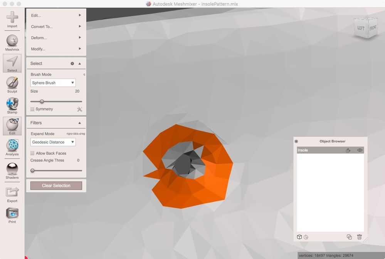The width and height of the screenshot is (385, 259).
Task: Click the Insole object target icon
Action: (348, 150)
